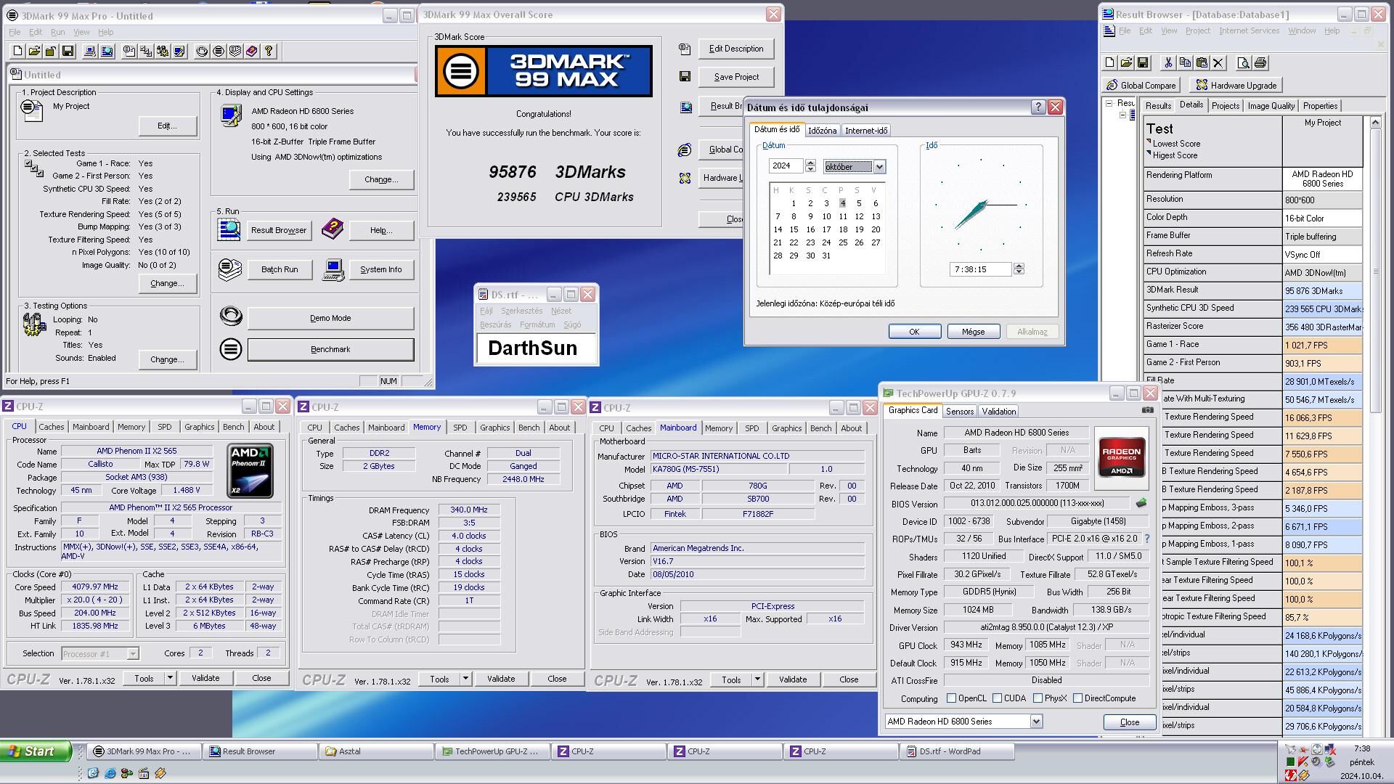
Task: Click Bus Interface question mark in GPU-Z
Action: click(1147, 539)
